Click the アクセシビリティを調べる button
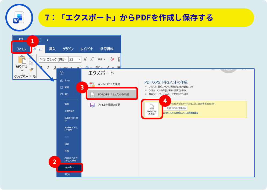Viewport: 267px width, 190px height. pos(176,108)
